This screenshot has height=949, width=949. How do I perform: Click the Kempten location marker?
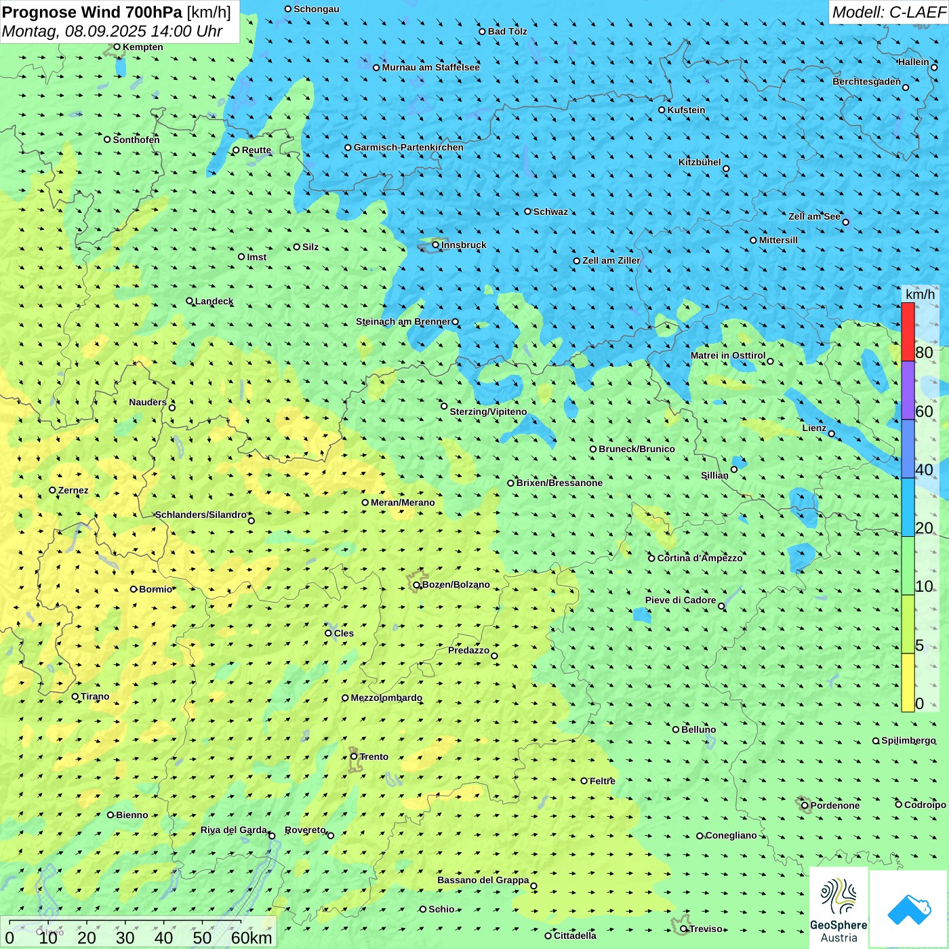(117, 47)
